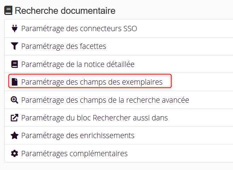Click the star icon for enrichissements
The image size is (233, 170).
click(14, 136)
